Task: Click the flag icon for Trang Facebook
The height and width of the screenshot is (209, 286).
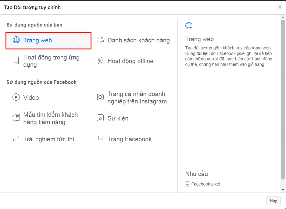Action: click(100, 139)
